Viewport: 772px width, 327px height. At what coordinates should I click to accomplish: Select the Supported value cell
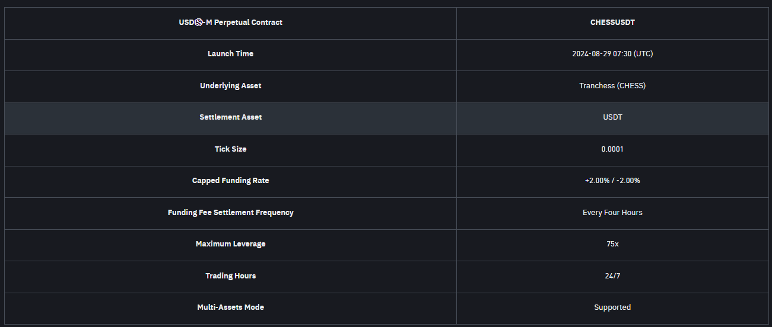612,307
